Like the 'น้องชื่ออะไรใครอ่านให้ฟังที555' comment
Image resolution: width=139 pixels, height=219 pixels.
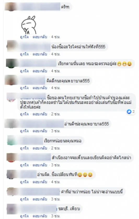[24, 54]
